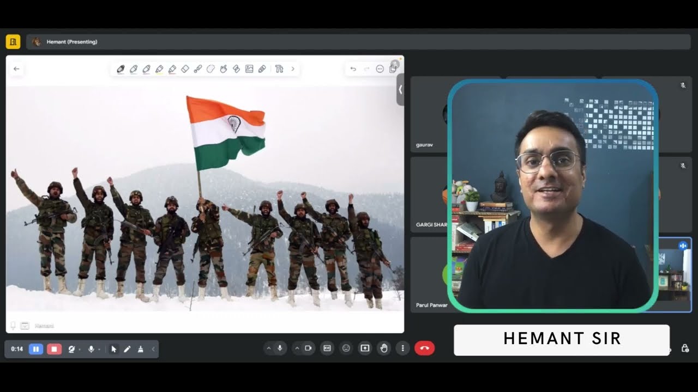Screen dimensions: 698x392
Task: Select Parul Panwar participant tile
Action: pos(429,274)
